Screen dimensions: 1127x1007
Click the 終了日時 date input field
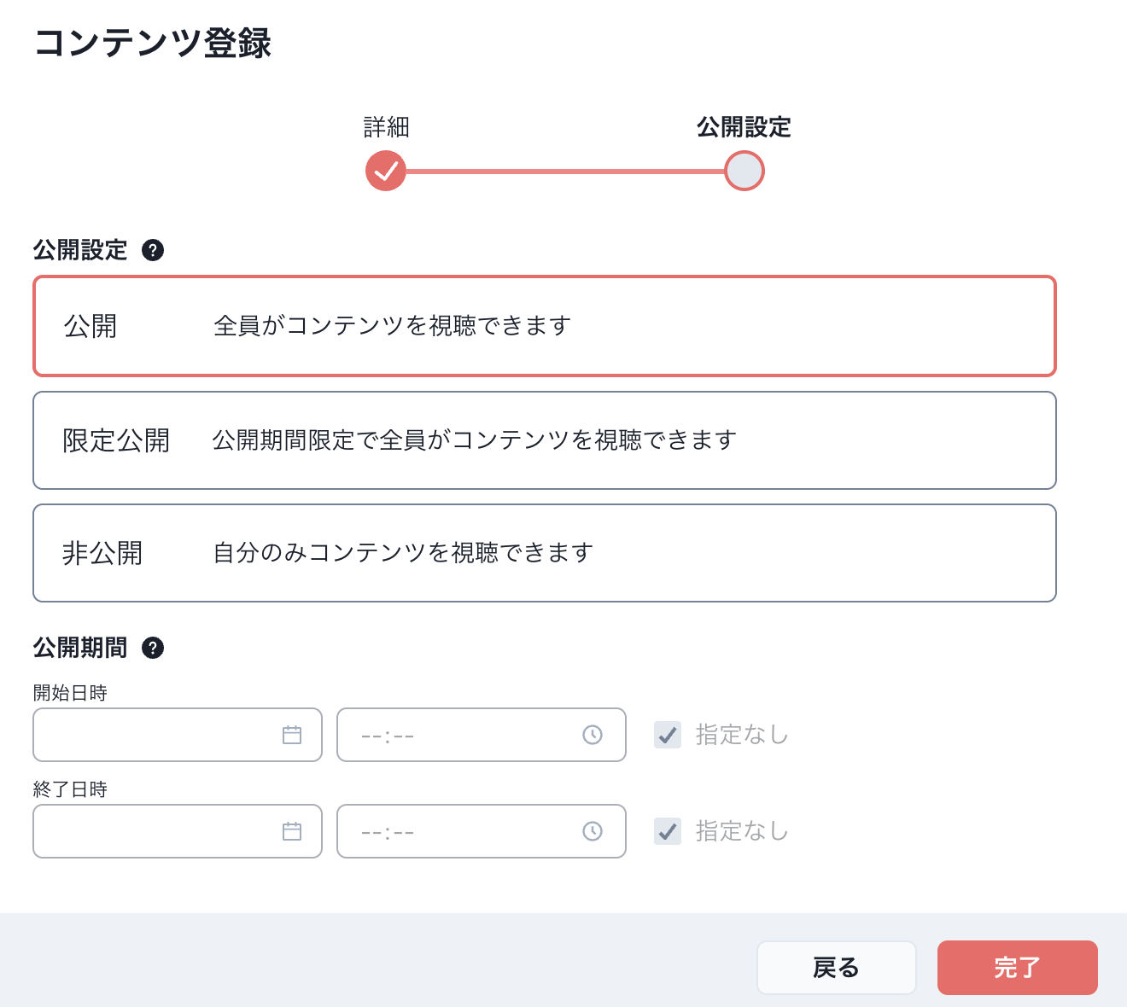pos(178,831)
